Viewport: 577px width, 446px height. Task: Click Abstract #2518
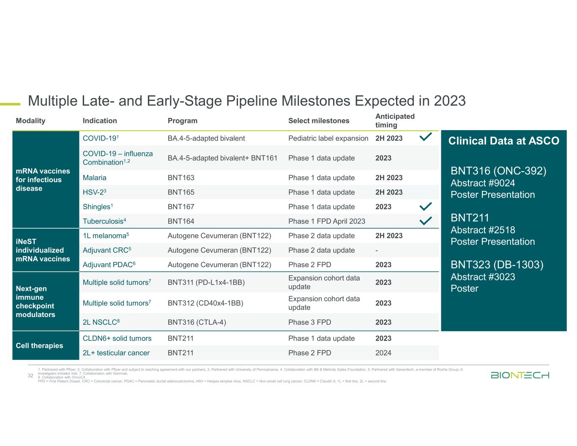click(483, 230)
